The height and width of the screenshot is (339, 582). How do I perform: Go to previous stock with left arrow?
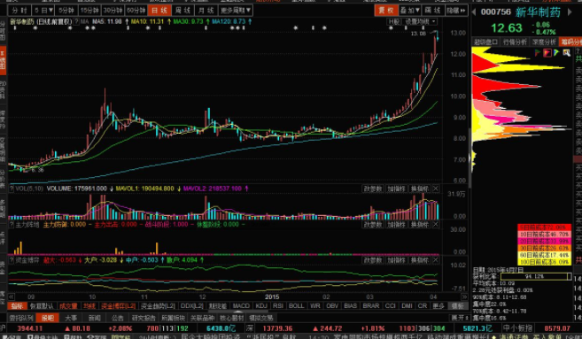(x=474, y=12)
